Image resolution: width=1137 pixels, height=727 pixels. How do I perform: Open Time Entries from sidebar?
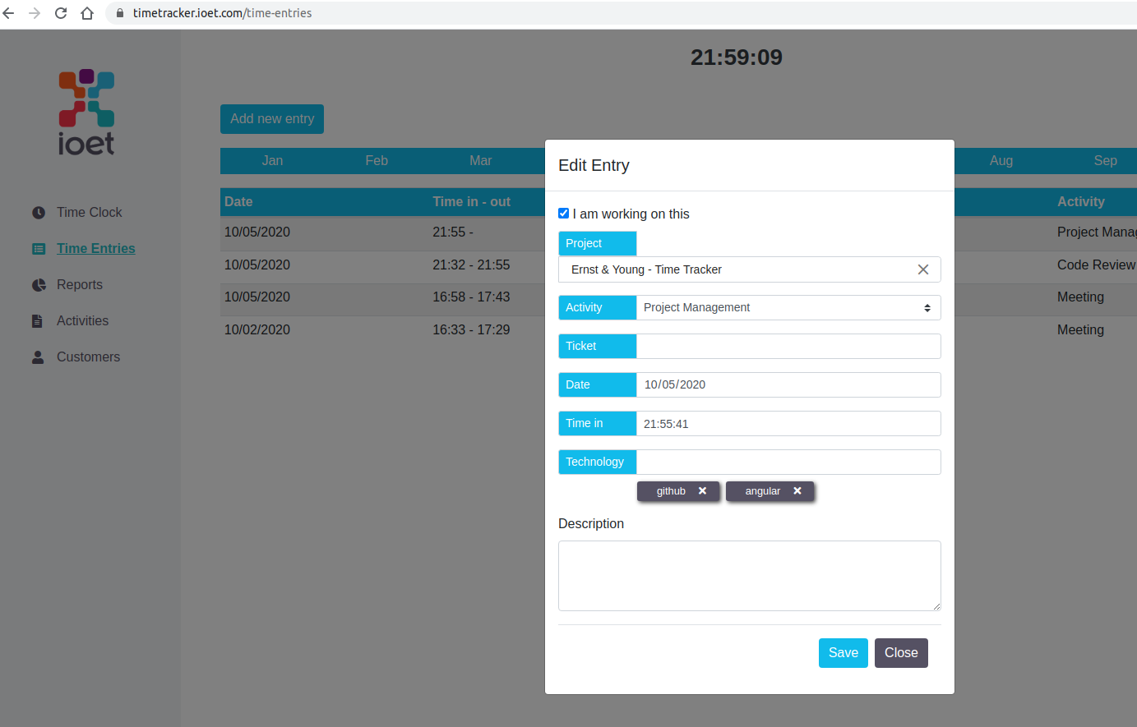tap(95, 249)
